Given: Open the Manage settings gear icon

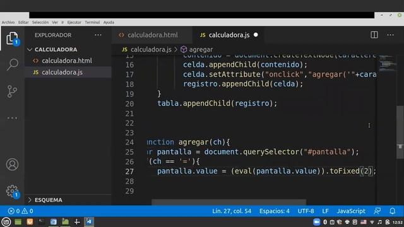Looking at the screenshot, I should point(12,191).
